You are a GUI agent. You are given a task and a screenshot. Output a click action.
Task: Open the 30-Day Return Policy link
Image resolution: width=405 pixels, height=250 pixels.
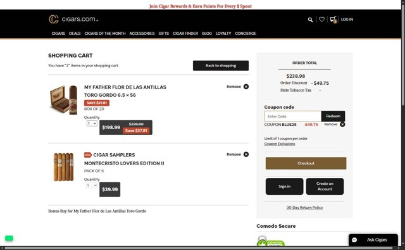(x=304, y=208)
